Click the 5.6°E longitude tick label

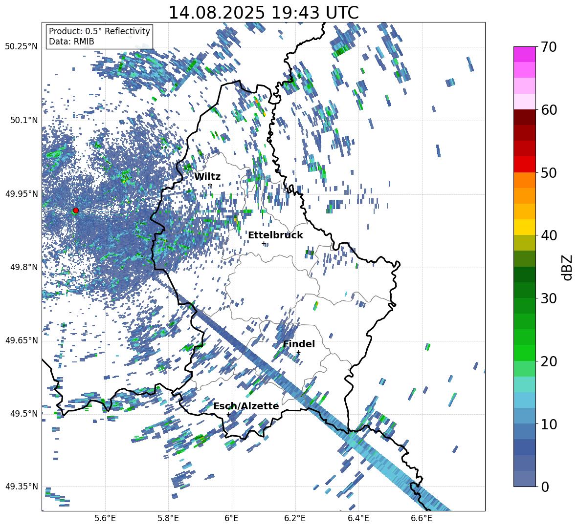pos(105,518)
